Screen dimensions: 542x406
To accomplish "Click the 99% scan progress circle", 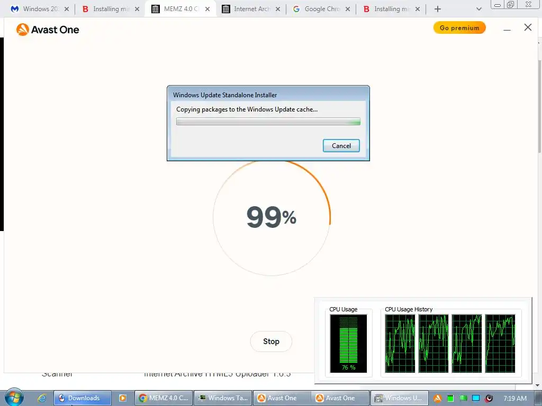I will click(272, 217).
